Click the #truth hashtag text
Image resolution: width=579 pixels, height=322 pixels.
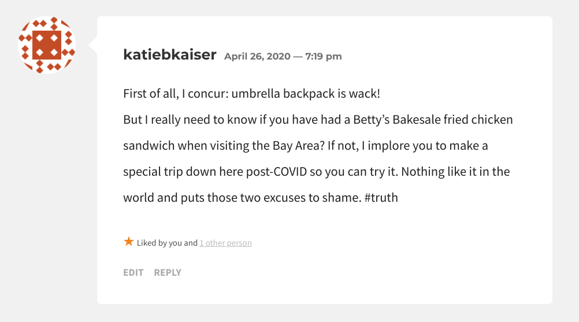tap(381, 198)
